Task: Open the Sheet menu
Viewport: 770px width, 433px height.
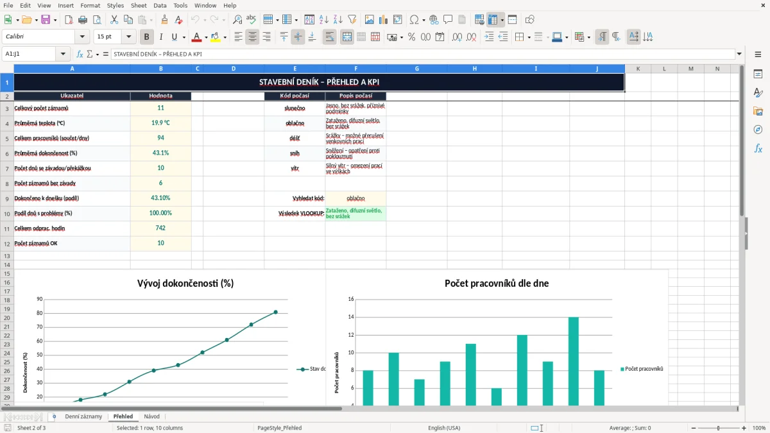Action: [x=139, y=5]
